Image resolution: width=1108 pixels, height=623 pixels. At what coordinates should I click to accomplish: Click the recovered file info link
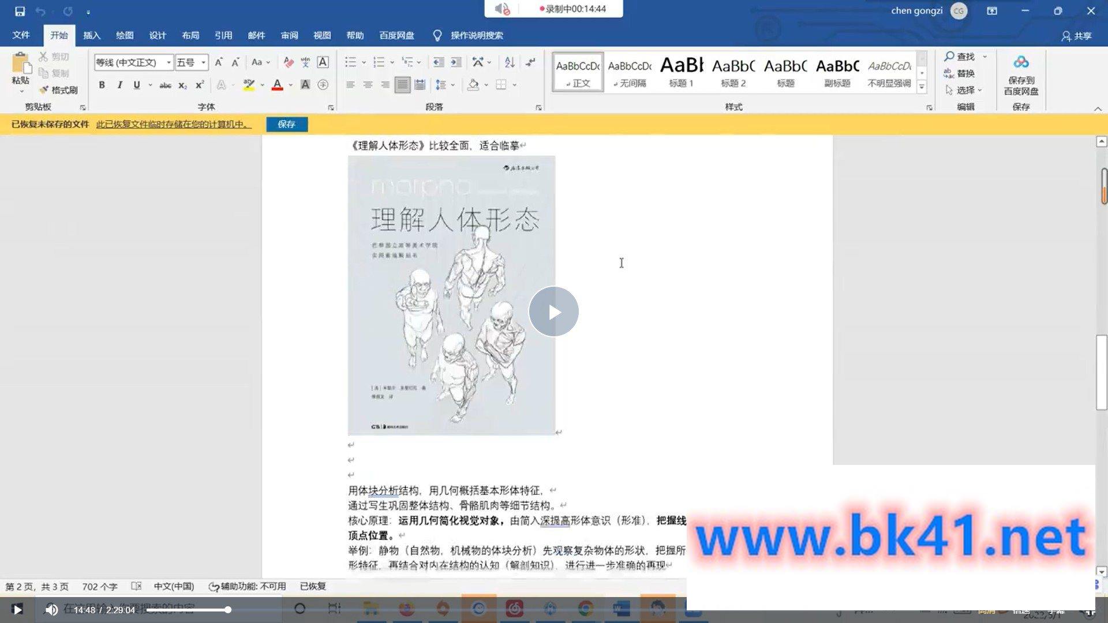point(174,124)
